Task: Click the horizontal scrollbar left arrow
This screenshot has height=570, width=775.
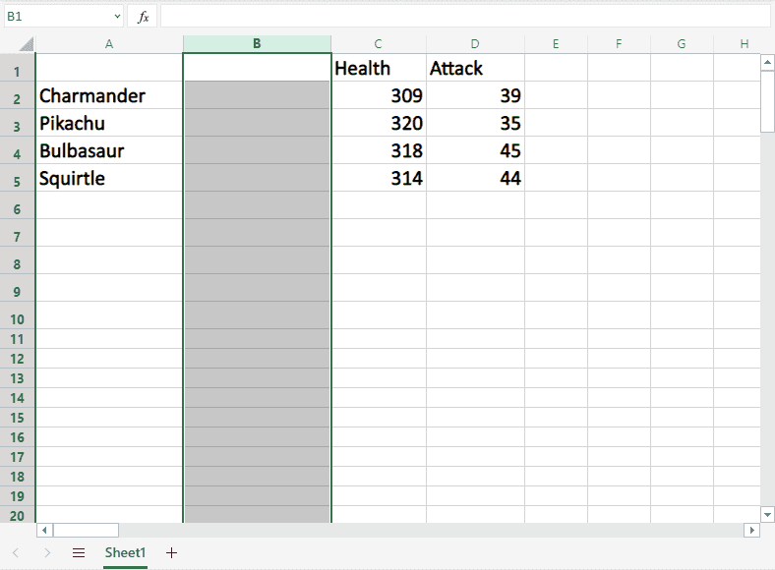Action: [x=44, y=531]
